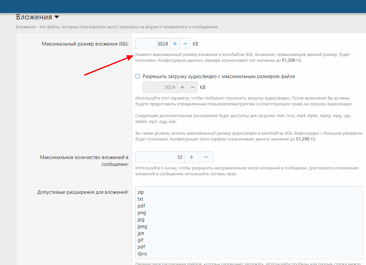The width and height of the screenshot is (366, 265).
Task: Increment attachments per message with plus
Action: (192, 157)
